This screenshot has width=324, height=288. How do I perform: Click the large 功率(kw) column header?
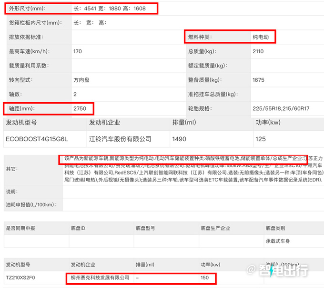268,123
